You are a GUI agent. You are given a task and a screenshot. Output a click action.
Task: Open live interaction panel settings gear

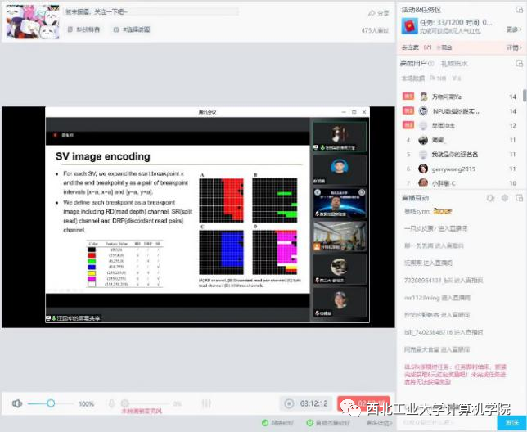tap(504, 198)
